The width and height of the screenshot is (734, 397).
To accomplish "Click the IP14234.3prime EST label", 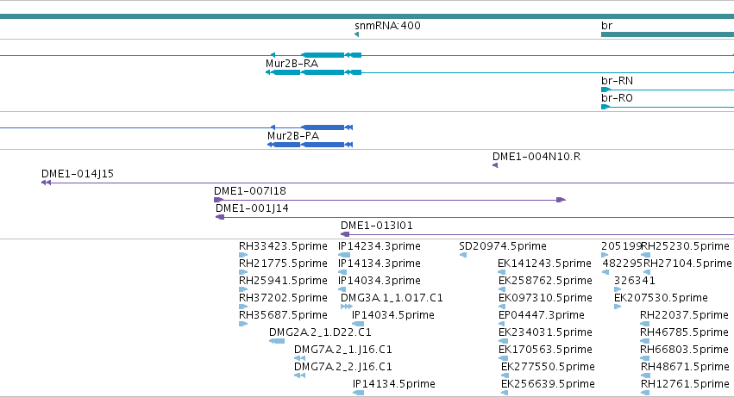I will tap(380, 246).
